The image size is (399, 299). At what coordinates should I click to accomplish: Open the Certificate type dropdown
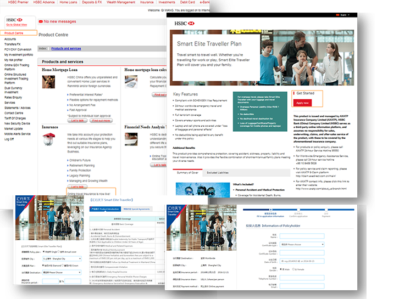click(302, 244)
